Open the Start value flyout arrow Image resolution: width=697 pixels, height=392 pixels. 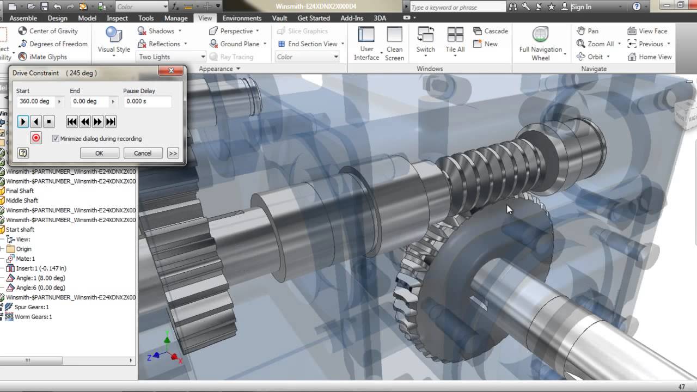point(59,101)
